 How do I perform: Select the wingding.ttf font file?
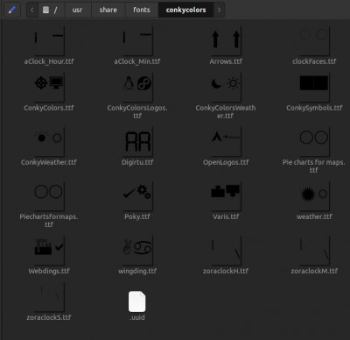click(137, 255)
